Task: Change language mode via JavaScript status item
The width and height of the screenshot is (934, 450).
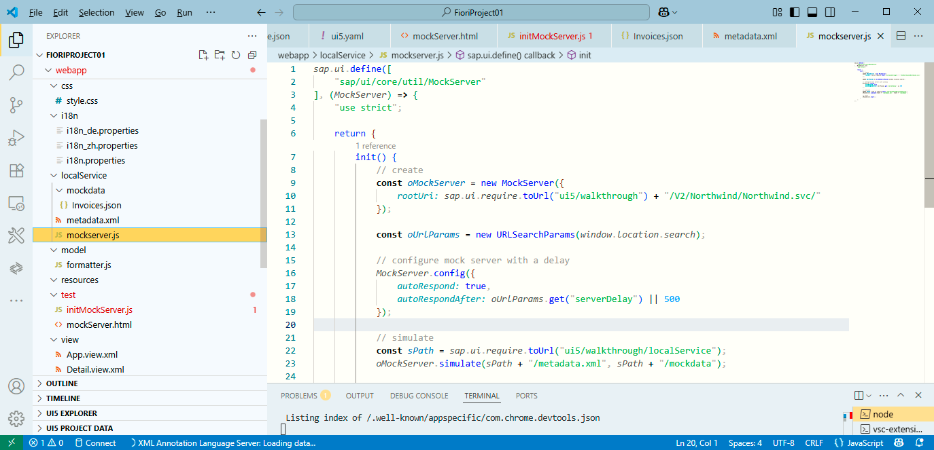Action: point(863,443)
